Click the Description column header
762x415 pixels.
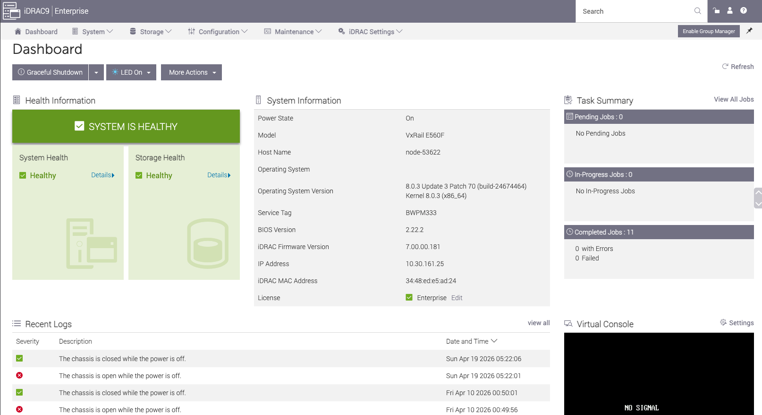[76, 341]
